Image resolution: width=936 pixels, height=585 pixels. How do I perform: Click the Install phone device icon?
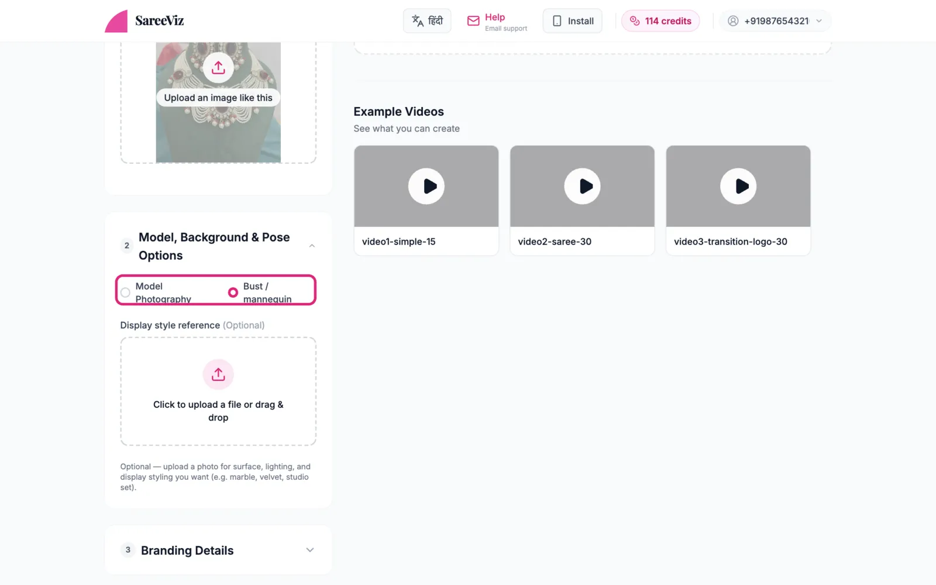557,21
